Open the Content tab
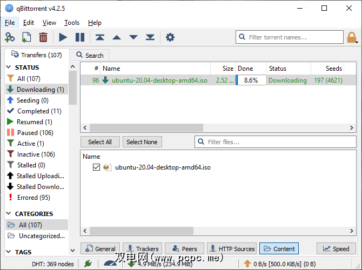This screenshot has height=270, width=362. (279, 248)
